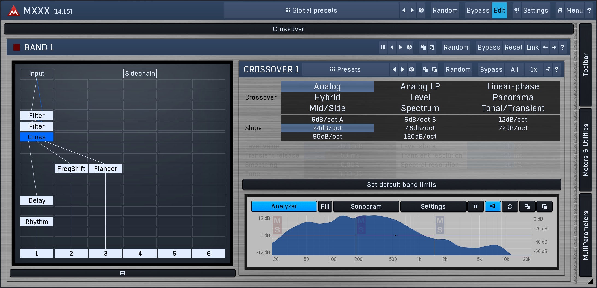Switch to the Sonogram tab
This screenshot has width=597, height=288.
[366, 206]
